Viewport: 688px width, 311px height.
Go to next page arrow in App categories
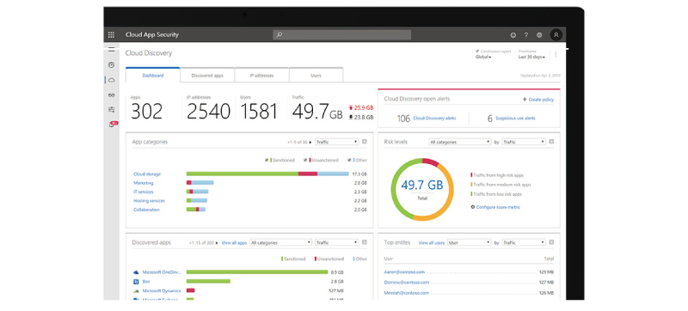point(311,142)
